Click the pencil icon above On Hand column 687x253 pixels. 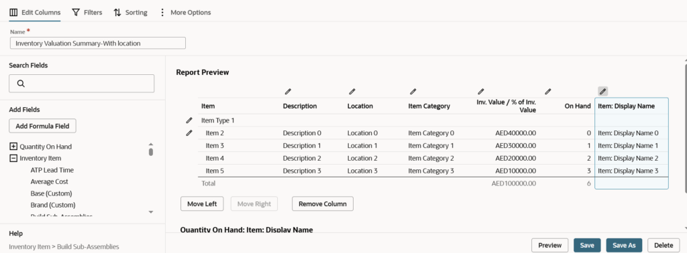point(547,91)
